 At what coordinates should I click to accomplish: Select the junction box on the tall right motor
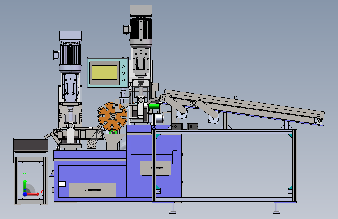click(x=127, y=30)
